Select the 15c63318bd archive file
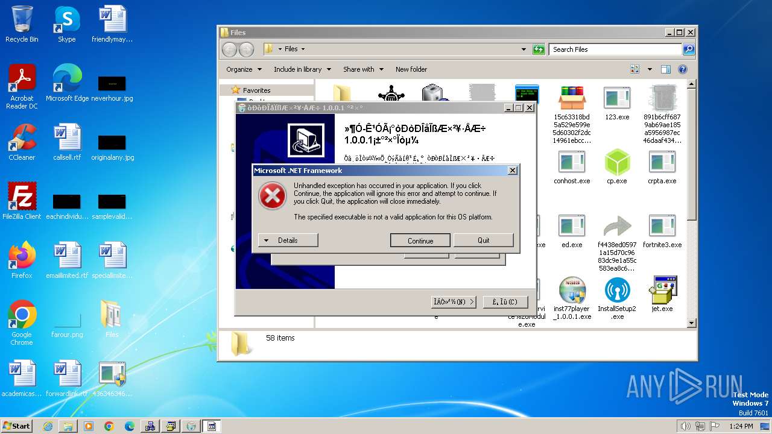The image size is (772, 434). point(572,115)
